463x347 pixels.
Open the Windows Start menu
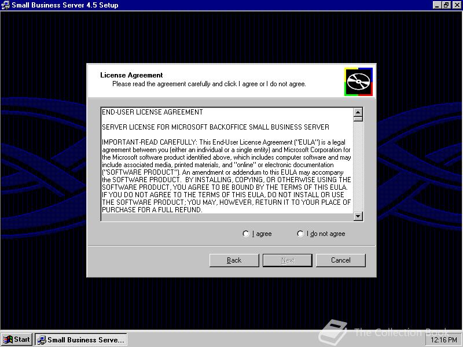pos(16,339)
